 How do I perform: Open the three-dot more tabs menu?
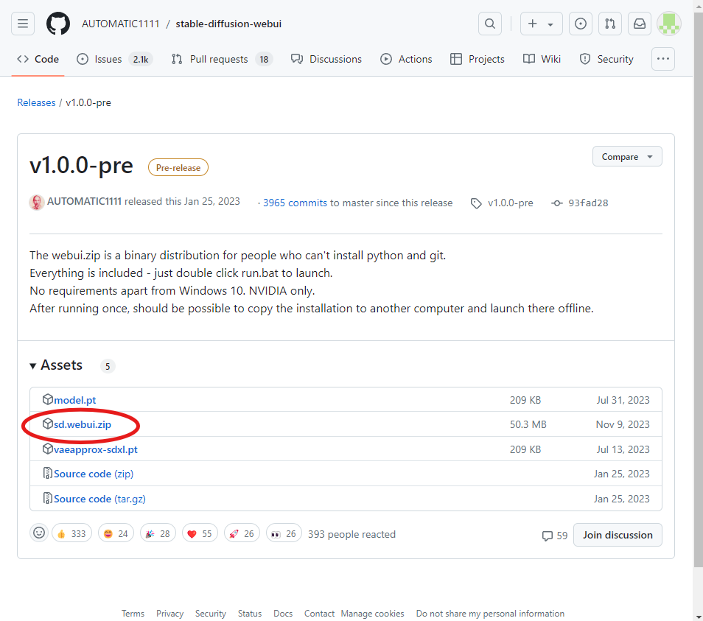coord(663,59)
